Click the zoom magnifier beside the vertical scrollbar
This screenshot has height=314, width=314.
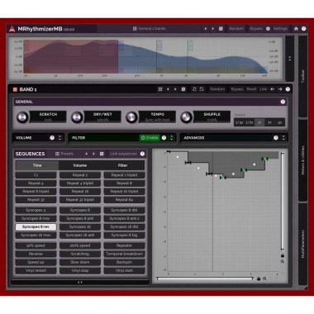point(283,261)
